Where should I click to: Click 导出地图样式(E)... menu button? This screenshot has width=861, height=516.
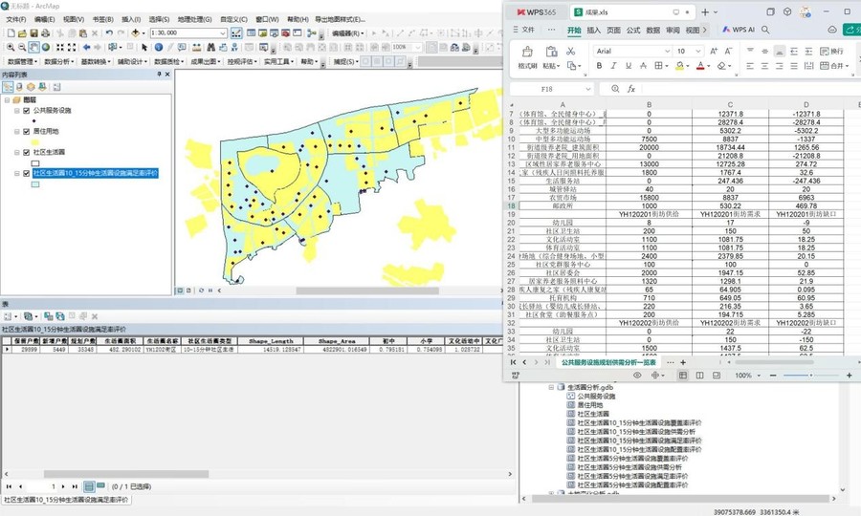[x=341, y=19]
